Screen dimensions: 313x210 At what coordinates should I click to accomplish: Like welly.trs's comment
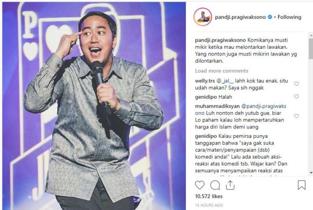pyautogui.click(x=297, y=84)
